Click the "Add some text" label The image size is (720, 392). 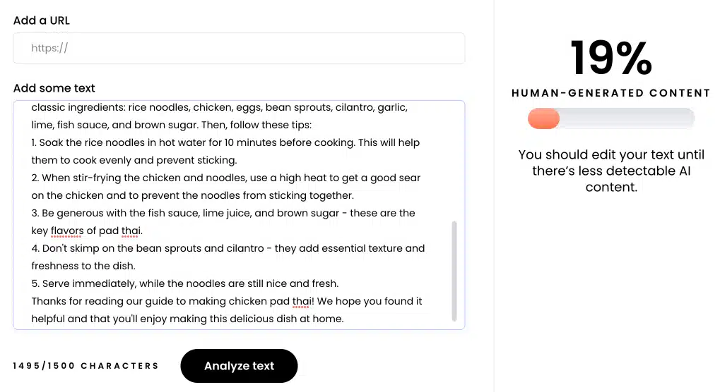[54, 88]
